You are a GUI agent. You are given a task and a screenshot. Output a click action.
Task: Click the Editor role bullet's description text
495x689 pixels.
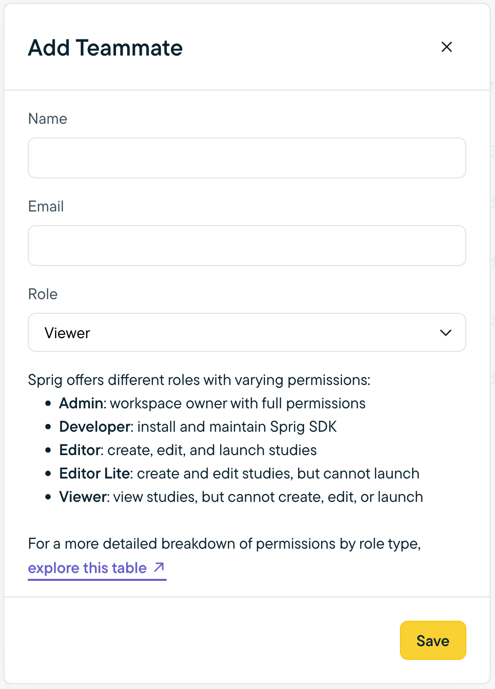pos(212,450)
